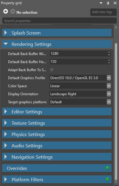The image size is (119, 186).
Task: Pin the Property grid panel
Action: point(108,3)
